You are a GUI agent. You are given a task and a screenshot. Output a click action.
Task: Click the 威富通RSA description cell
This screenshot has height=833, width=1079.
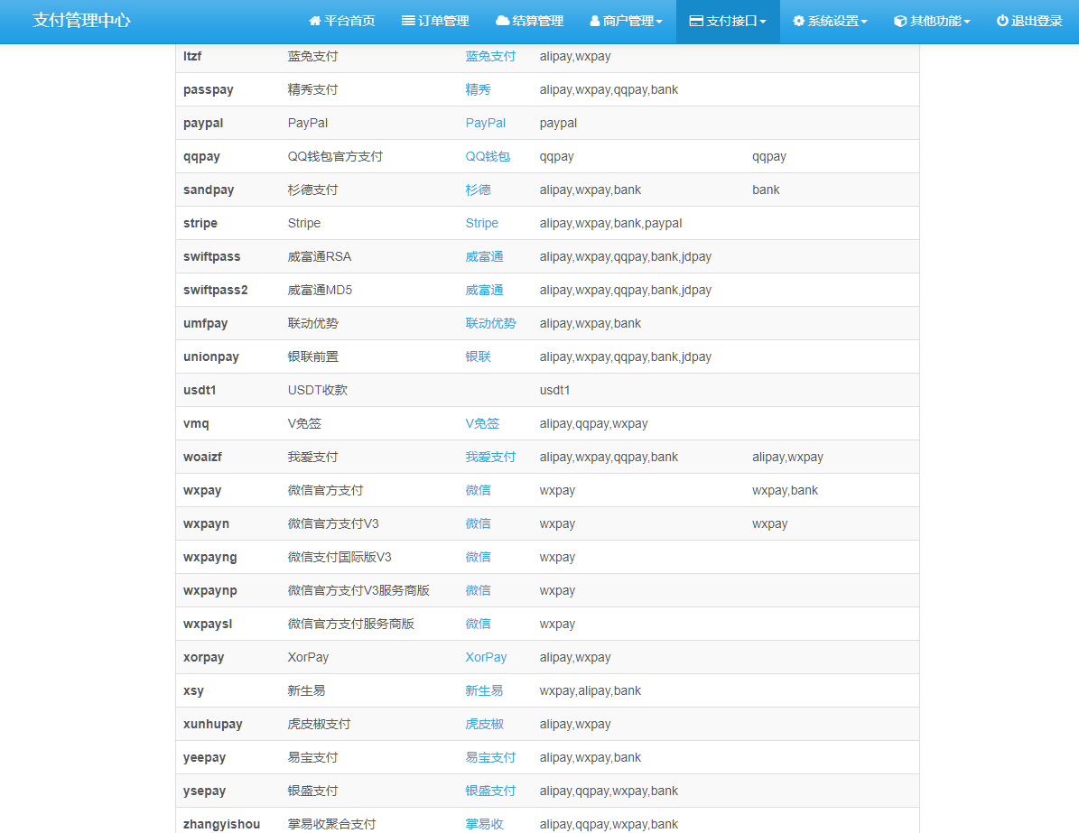[x=320, y=256]
